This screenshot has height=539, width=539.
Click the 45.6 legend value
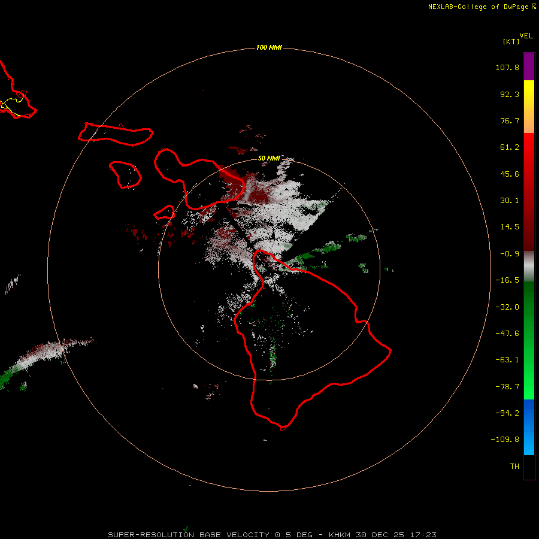point(510,174)
